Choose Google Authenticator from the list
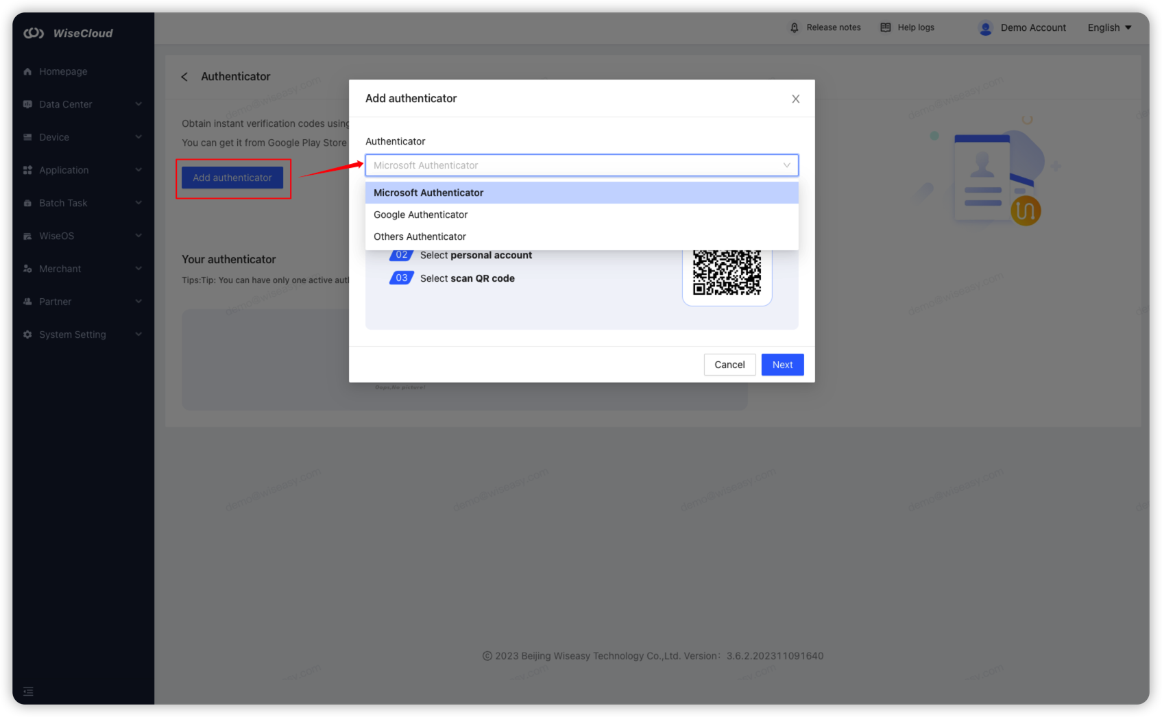 coord(420,215)
